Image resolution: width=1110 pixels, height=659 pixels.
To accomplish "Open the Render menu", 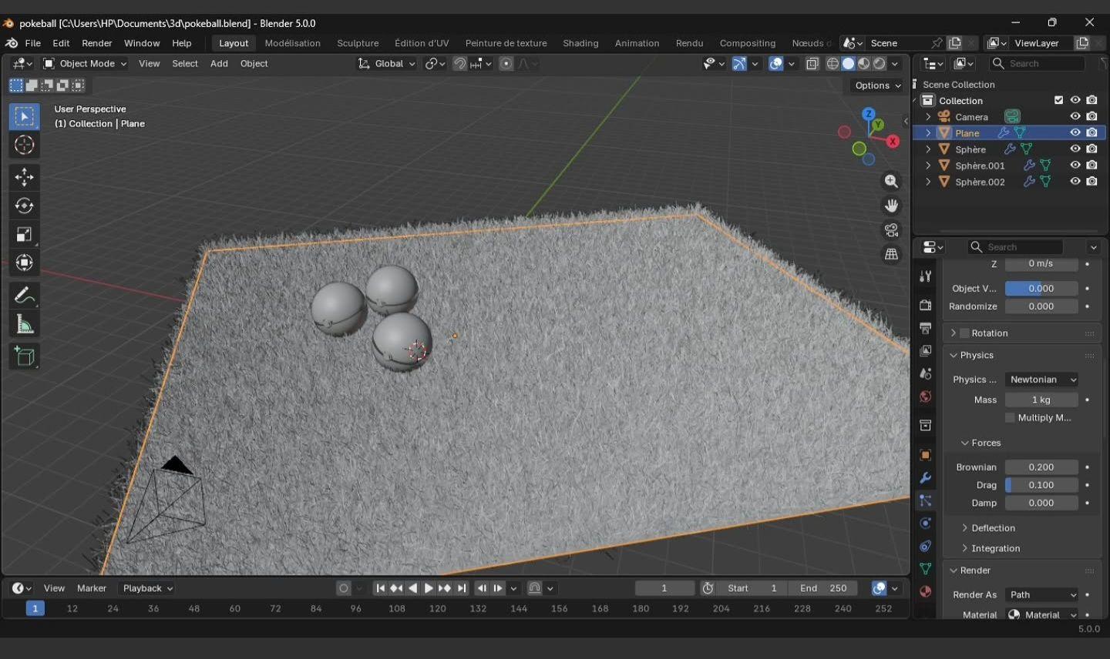I will point(96,43).
